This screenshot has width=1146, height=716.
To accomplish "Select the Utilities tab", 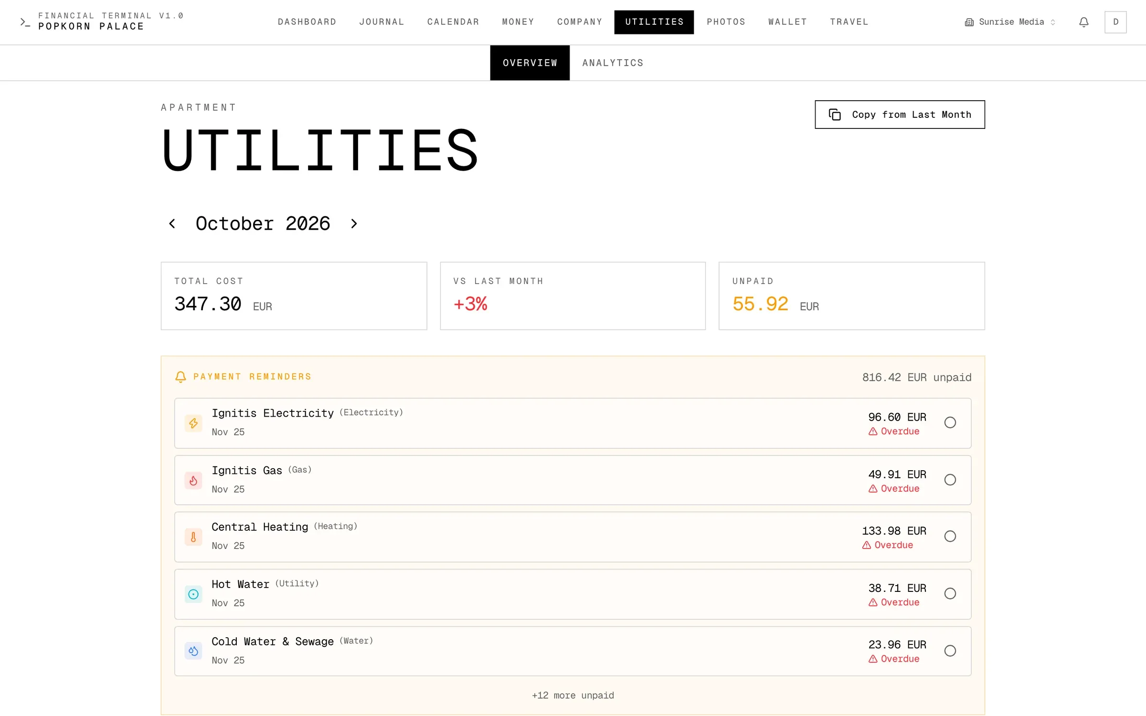I will coord(654,22).
